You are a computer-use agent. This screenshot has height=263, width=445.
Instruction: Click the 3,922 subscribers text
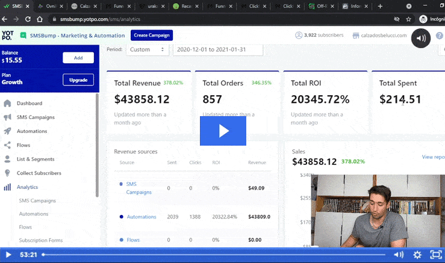pyautogui.click(x=323, y=35)
